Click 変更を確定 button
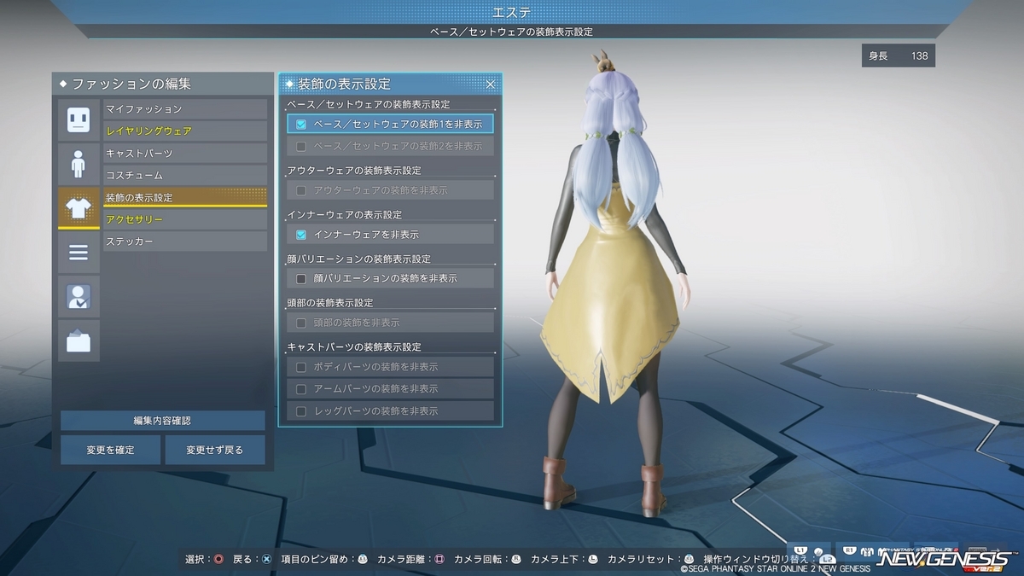Viewport: 1024px width, 576px height. click(110, 450)
